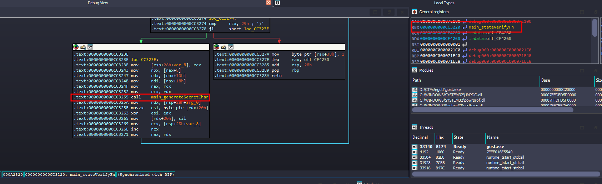Sort the Modules list by the Base column
Image resolution: width=602 pixels, height=184 pixels.
point(566,80)
